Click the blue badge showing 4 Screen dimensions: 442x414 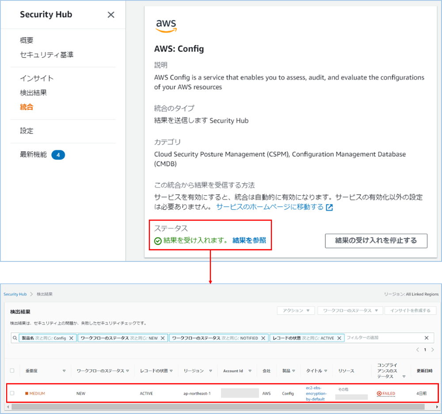[58, 155]
